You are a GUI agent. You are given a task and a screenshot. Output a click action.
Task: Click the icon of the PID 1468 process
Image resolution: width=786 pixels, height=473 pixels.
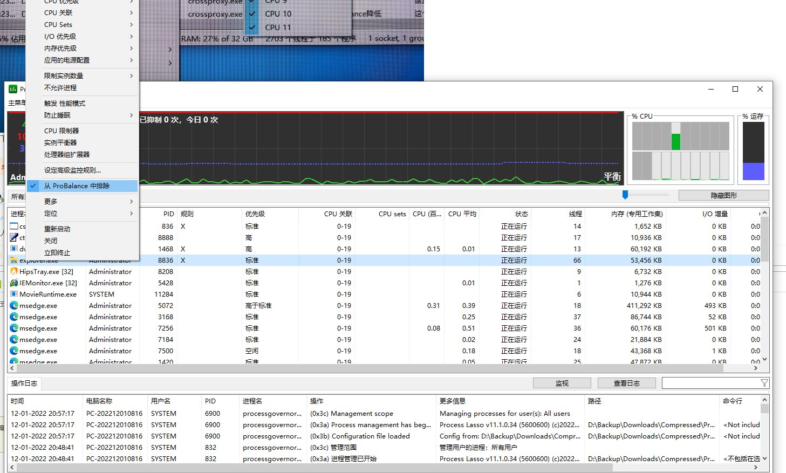[14, 249]
